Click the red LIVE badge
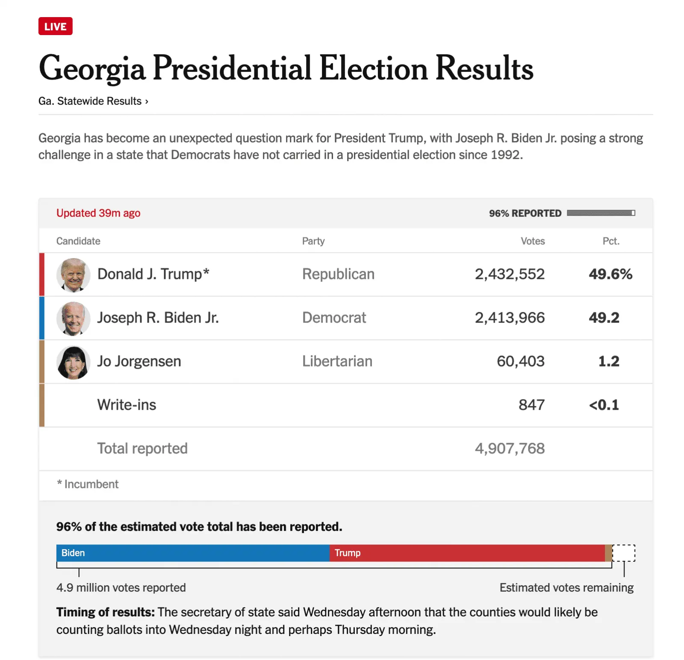Screen dimensions: 684x660 (55, 26)
